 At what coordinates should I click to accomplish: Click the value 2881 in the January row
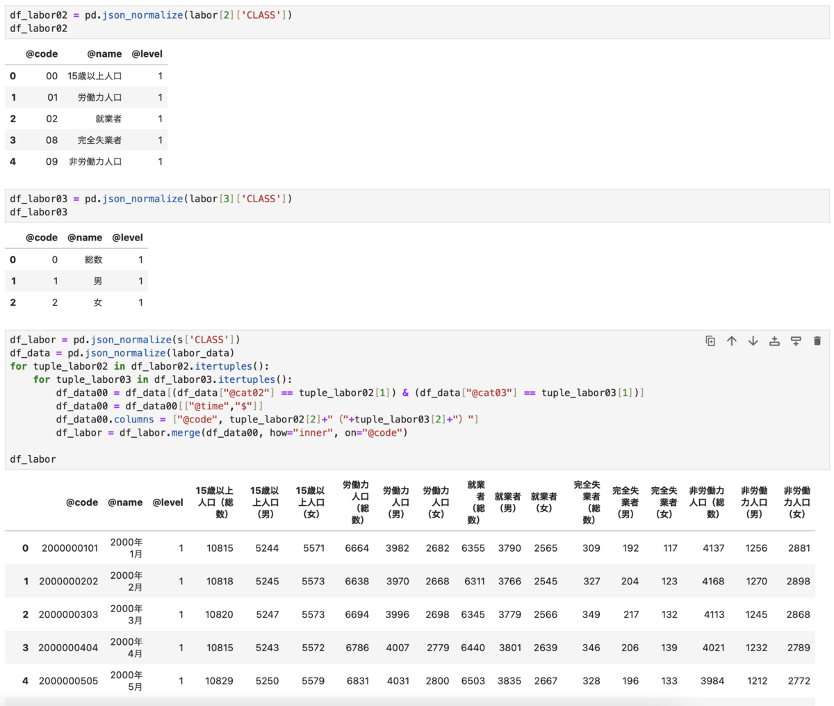point(799,548)
